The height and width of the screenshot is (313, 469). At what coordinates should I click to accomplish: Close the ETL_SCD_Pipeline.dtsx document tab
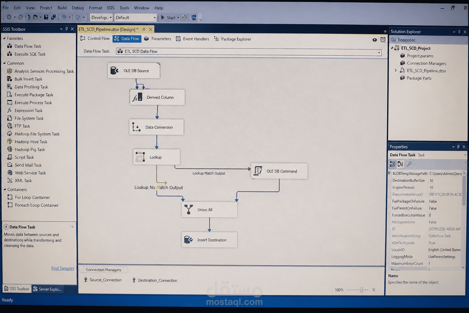[x=151, y=29]
